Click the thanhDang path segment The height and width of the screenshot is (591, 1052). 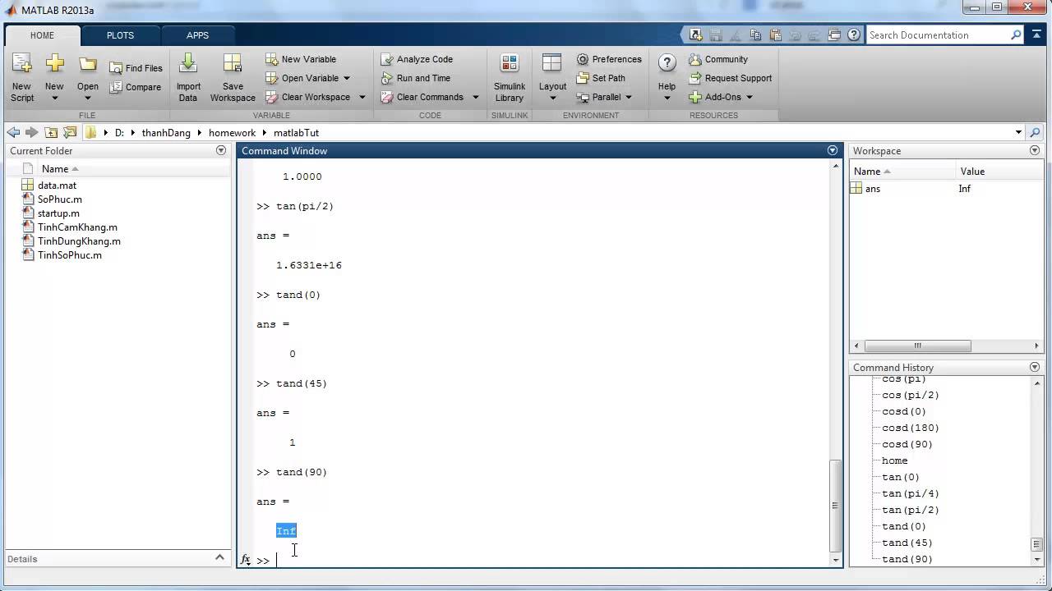pos(166,132)
